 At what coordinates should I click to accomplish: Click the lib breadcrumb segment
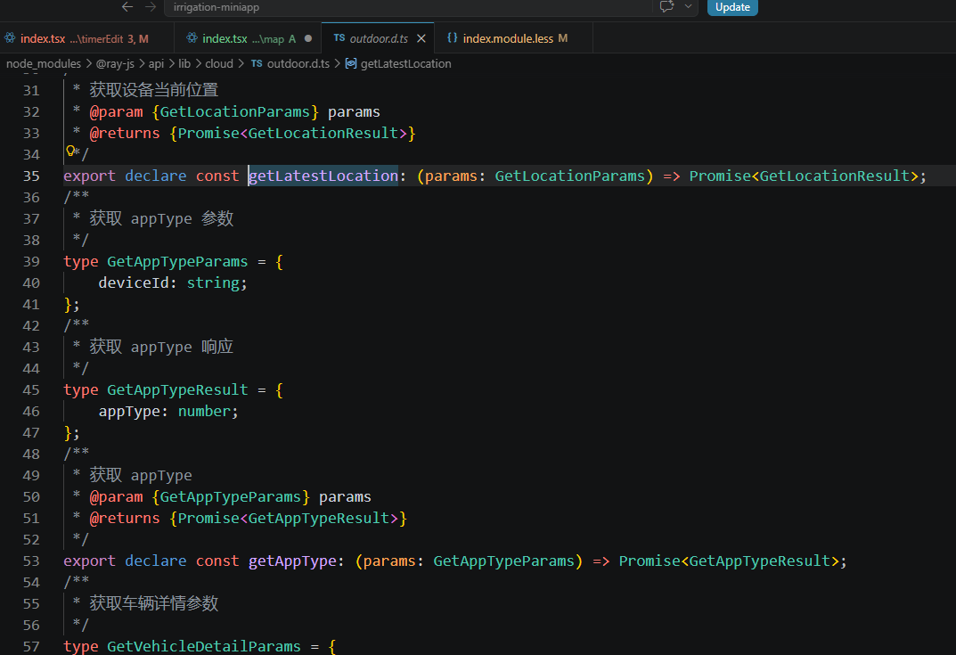click(x=184, y=64)
